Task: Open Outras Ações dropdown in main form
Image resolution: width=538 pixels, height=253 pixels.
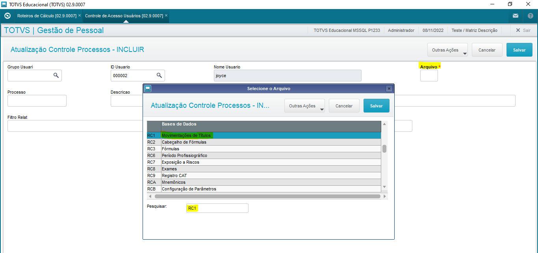Action: point(447,50)
